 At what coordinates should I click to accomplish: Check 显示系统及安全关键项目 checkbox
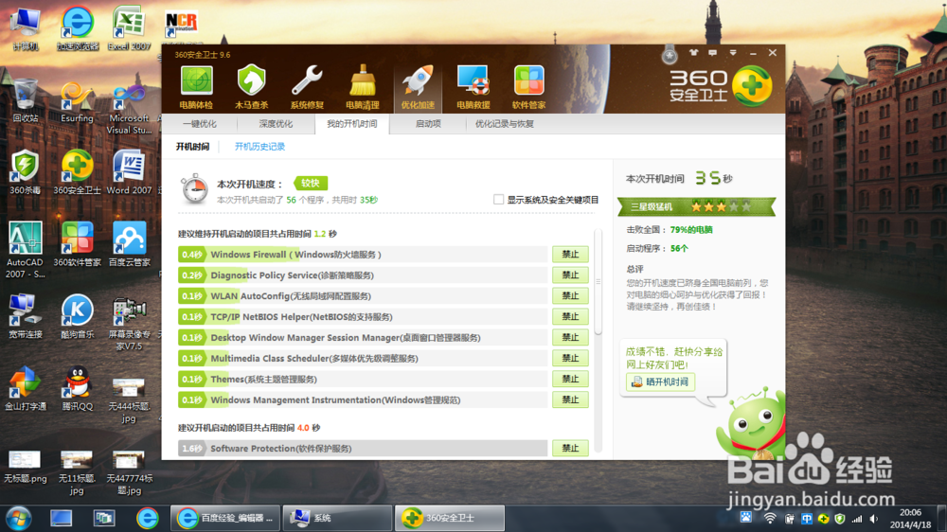(498, 200)
